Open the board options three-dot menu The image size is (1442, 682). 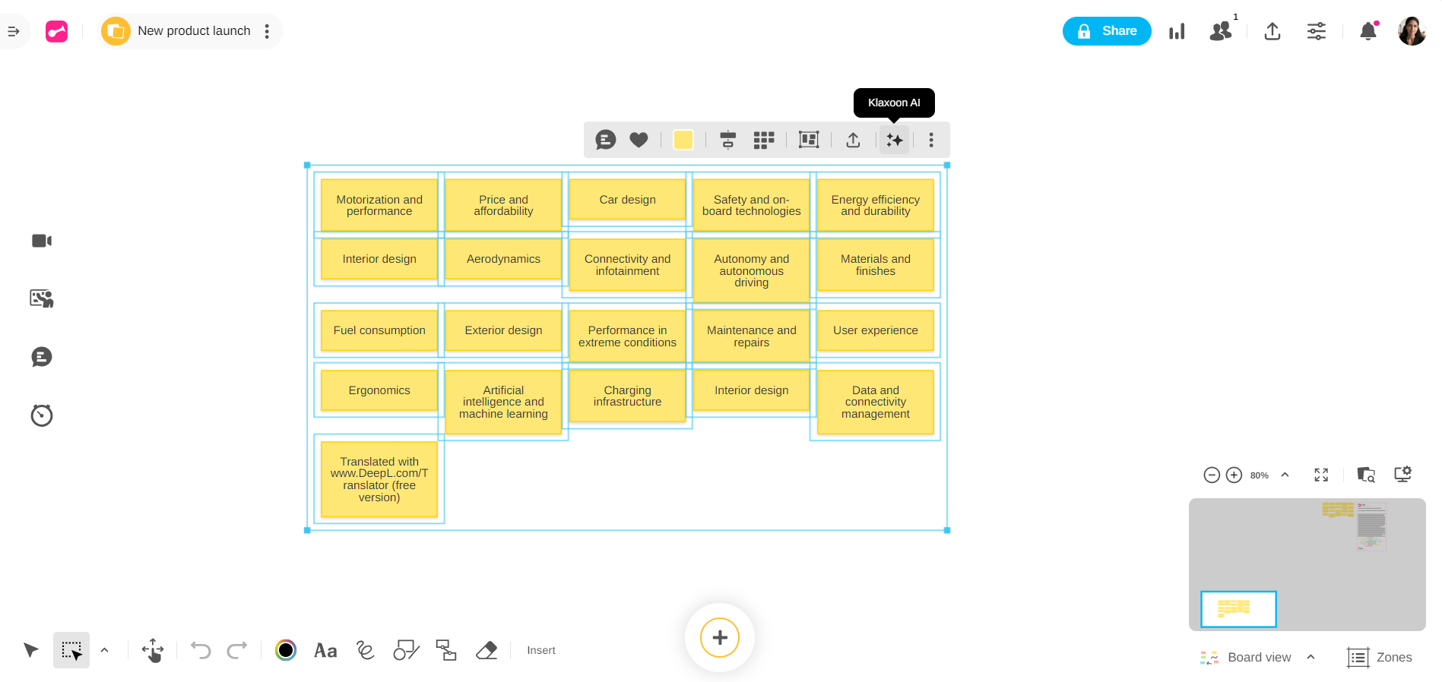tap(267, 31)
